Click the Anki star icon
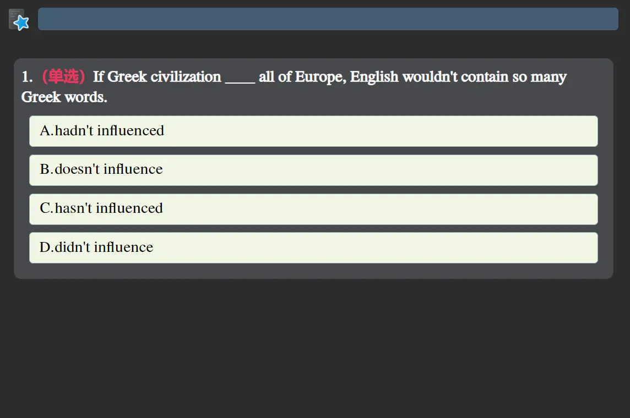This screenshot has height=418, width=630. tap(19, 20)
